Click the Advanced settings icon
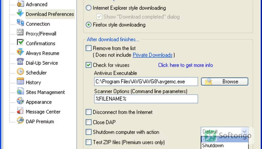This screenshot has width=262, height=149. pos(20,4)
